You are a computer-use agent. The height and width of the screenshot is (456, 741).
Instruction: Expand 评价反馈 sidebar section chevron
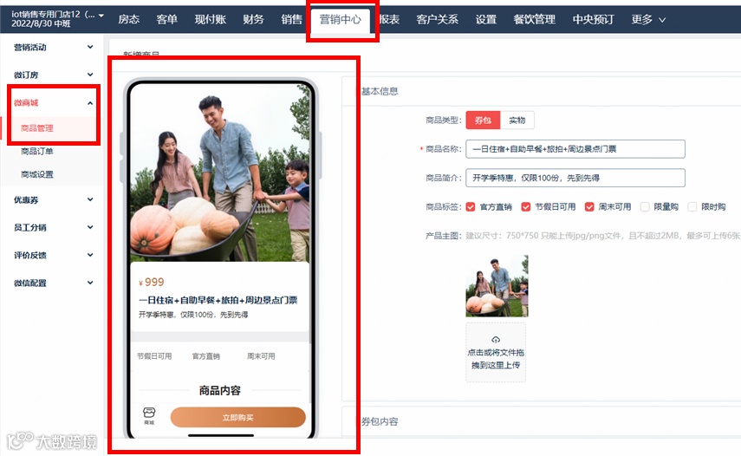[90, 255]
